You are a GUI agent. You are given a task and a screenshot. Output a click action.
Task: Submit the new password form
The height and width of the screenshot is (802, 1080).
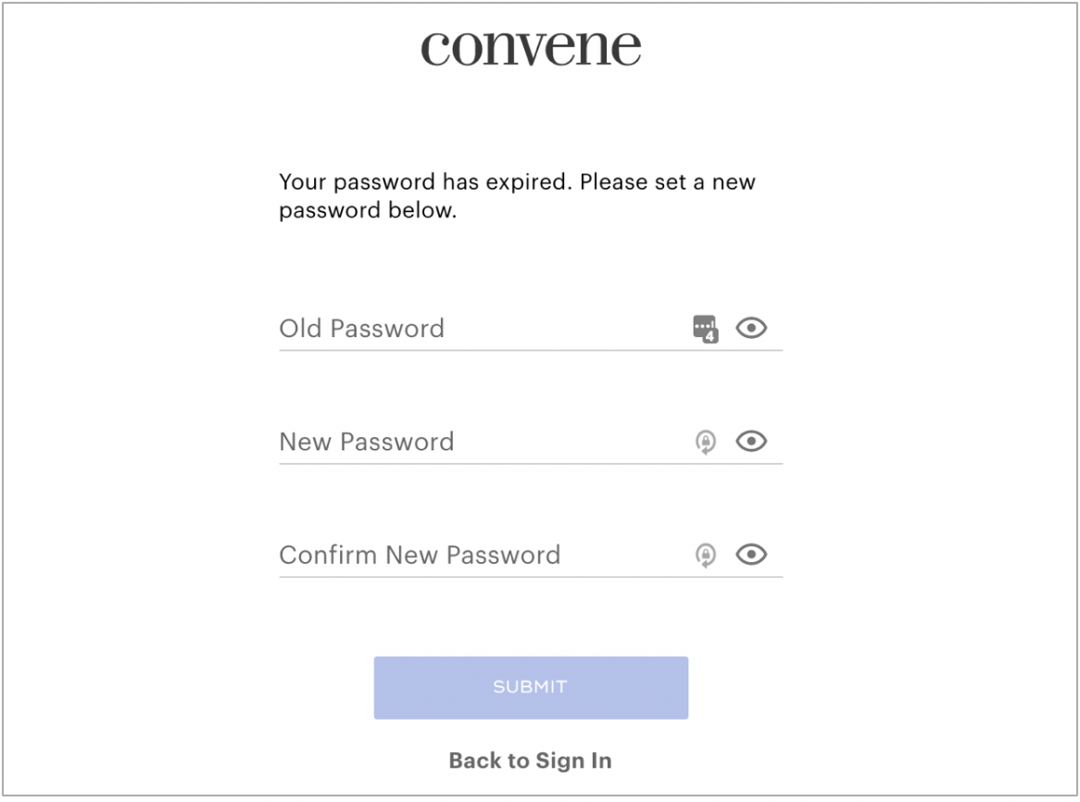[531, 687]
